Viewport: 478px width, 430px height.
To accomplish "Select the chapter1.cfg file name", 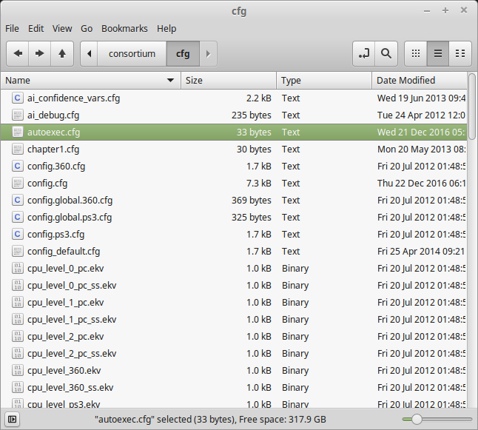I will coord(53,150).
